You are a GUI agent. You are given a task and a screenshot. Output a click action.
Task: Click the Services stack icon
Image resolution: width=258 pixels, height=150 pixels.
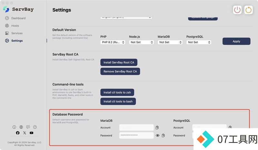7,33
